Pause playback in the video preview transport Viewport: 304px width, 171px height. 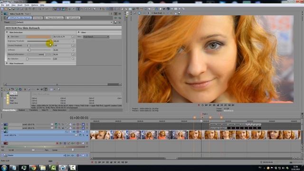214,105
